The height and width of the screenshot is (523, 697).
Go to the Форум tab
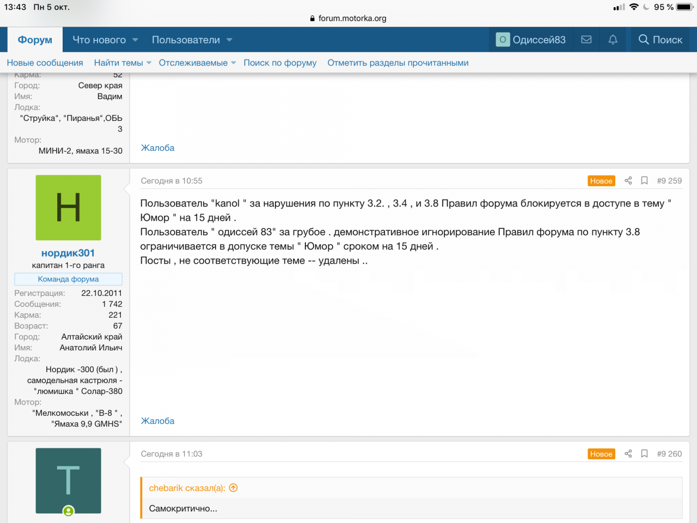(x=35, y=40)
